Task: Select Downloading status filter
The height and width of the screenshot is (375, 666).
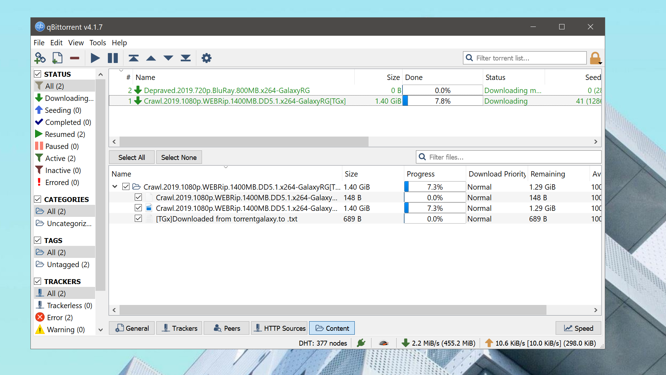Action: (64, 98)
